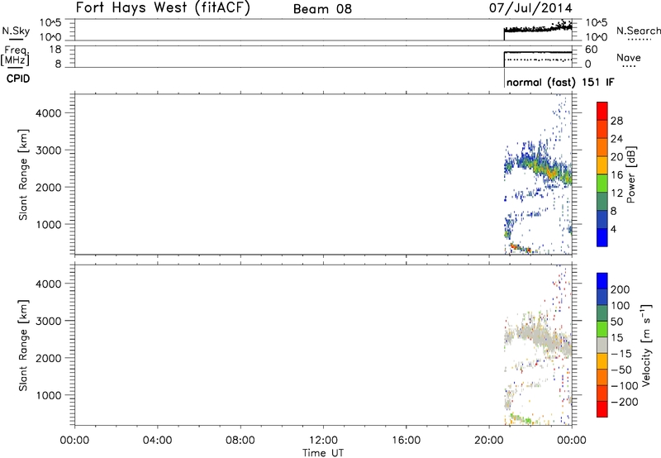This screenshot has width=661, height=458.
Task: Select the "Slant Range [km]" label of the Velocity panel
Action: click(x=23, y=346)
